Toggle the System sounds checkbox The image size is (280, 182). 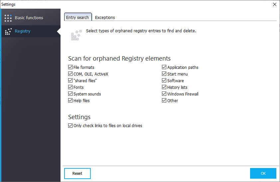pyautogui.click(x=70, y=94)
